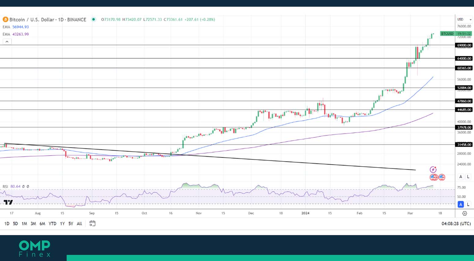Screen dimensions: 474x261
Task: Toggle auto scale A on RSI pane
Action: (x=461, y=204)
